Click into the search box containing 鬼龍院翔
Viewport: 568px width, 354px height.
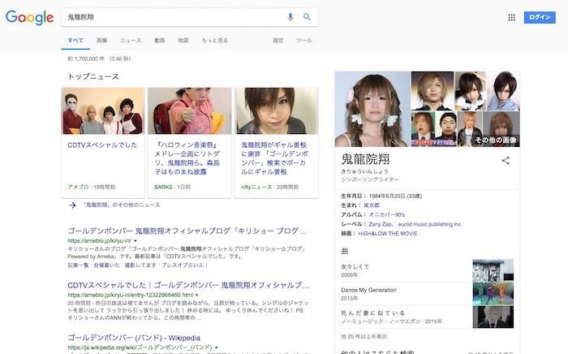tap(170, 17)
